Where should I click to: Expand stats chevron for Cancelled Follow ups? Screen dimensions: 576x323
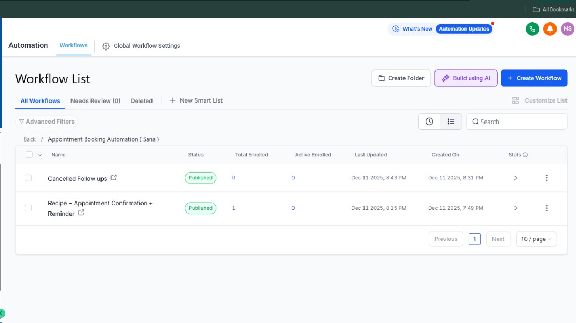tap(516, 178)
